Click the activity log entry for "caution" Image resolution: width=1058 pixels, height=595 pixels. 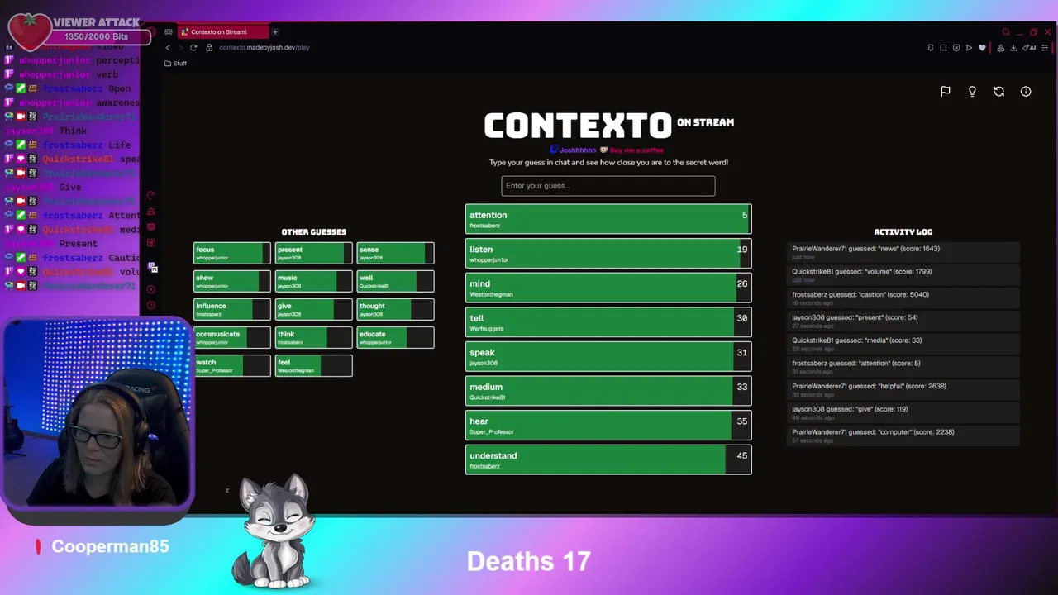pos(903,298)
